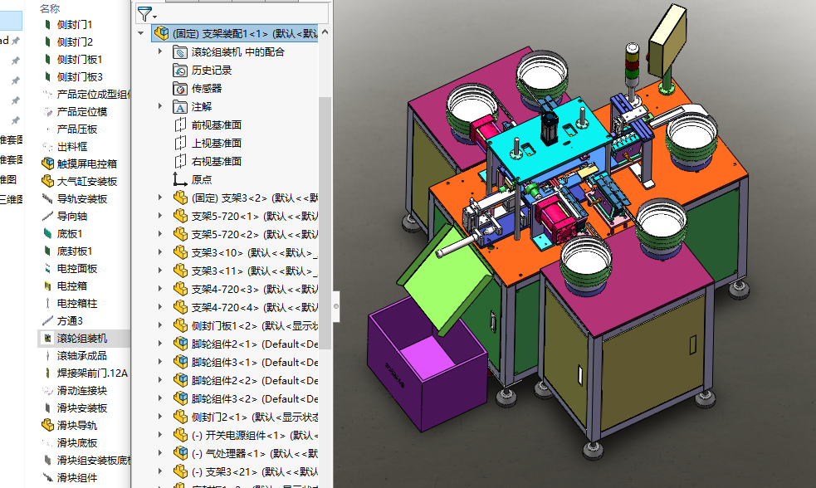Select 导向轴 in the file list
Image resolution: width=816 pixels, height=488 pixels.
[x=72, y=216]
